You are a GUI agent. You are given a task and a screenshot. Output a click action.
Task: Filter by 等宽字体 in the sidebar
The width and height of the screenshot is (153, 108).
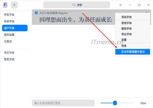point(15,59)
